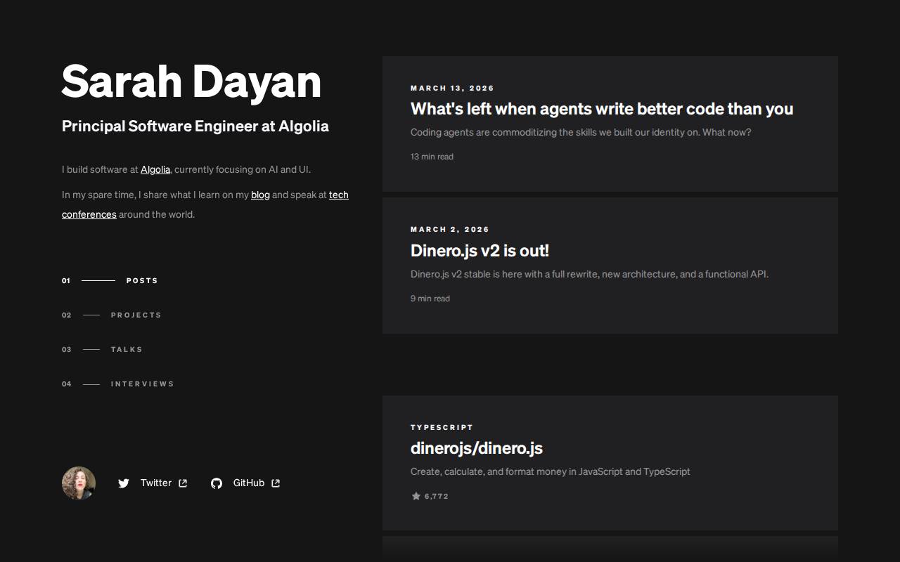Image resolution: width=900 pixels, height=562 pixels.
Task: Click the "TYPESCRIPT" label on project card
Action: pyautogui.click(x=442, y=427)
